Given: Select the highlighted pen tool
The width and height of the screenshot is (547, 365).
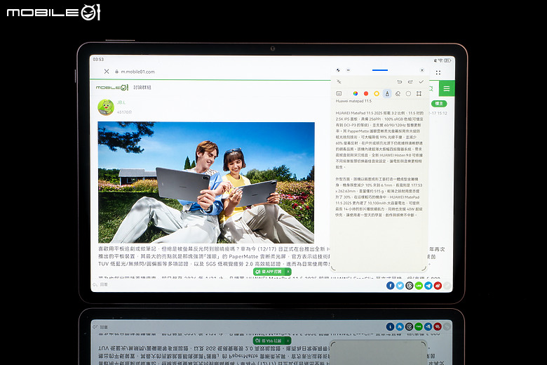Looking at the screenshot, I should click(387, 93).
